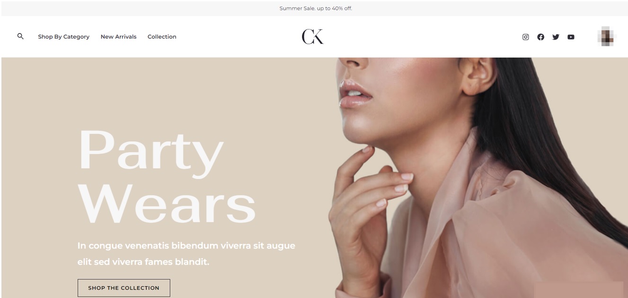Image resolution: width=628 pixels, height=298 pixels.
Task: Click the word Wears in the heading
Action: (167, 203)
